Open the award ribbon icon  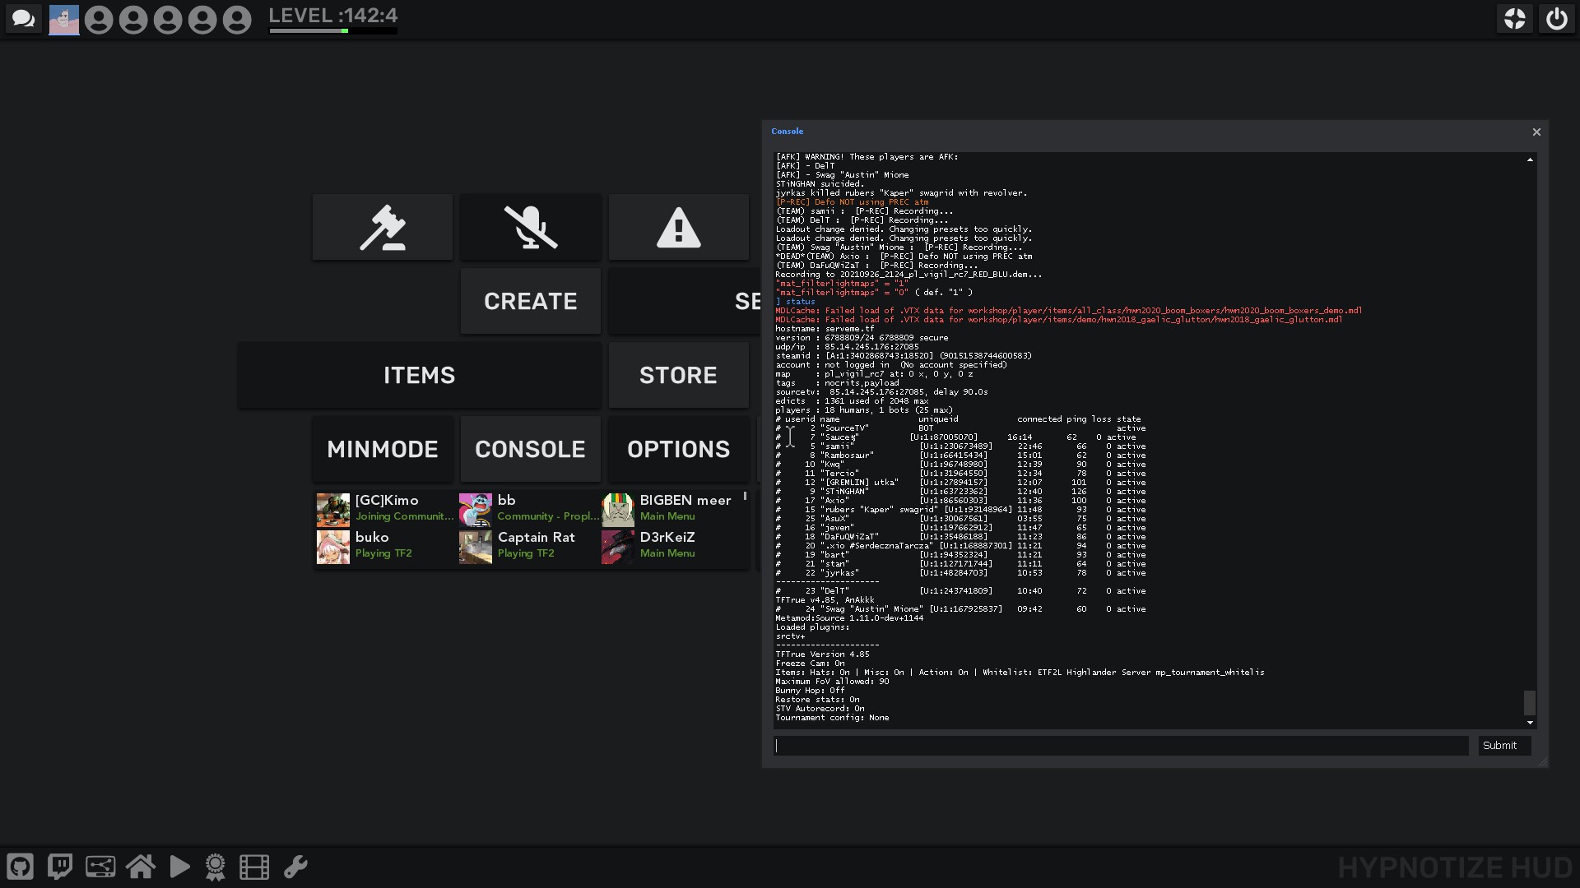coord(216,867)
